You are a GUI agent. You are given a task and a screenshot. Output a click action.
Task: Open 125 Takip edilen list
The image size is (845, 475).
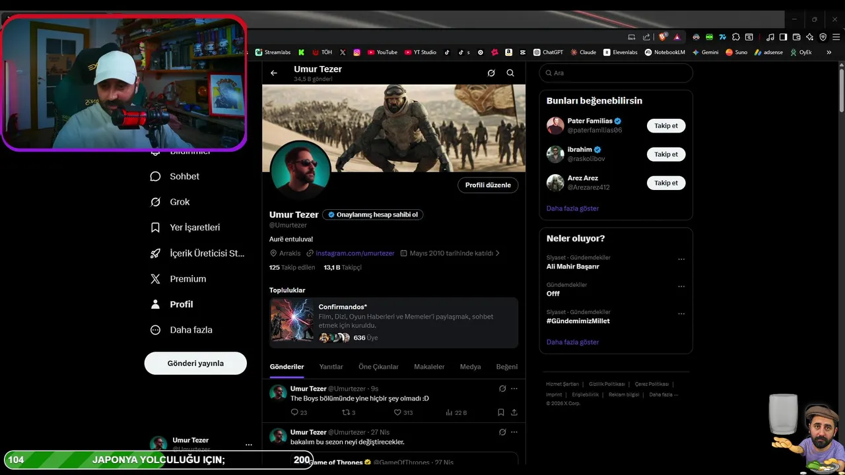point(292,267)
